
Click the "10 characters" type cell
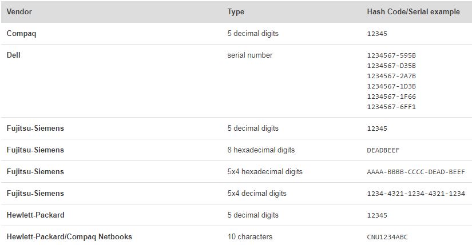click(250, 237)
